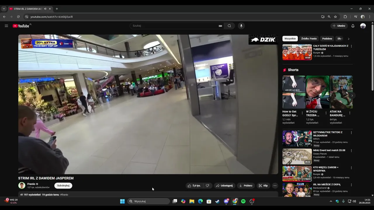Open the MIAU Event test match thumbnail
Screen dimensions: 374x210
coord(297,156)
